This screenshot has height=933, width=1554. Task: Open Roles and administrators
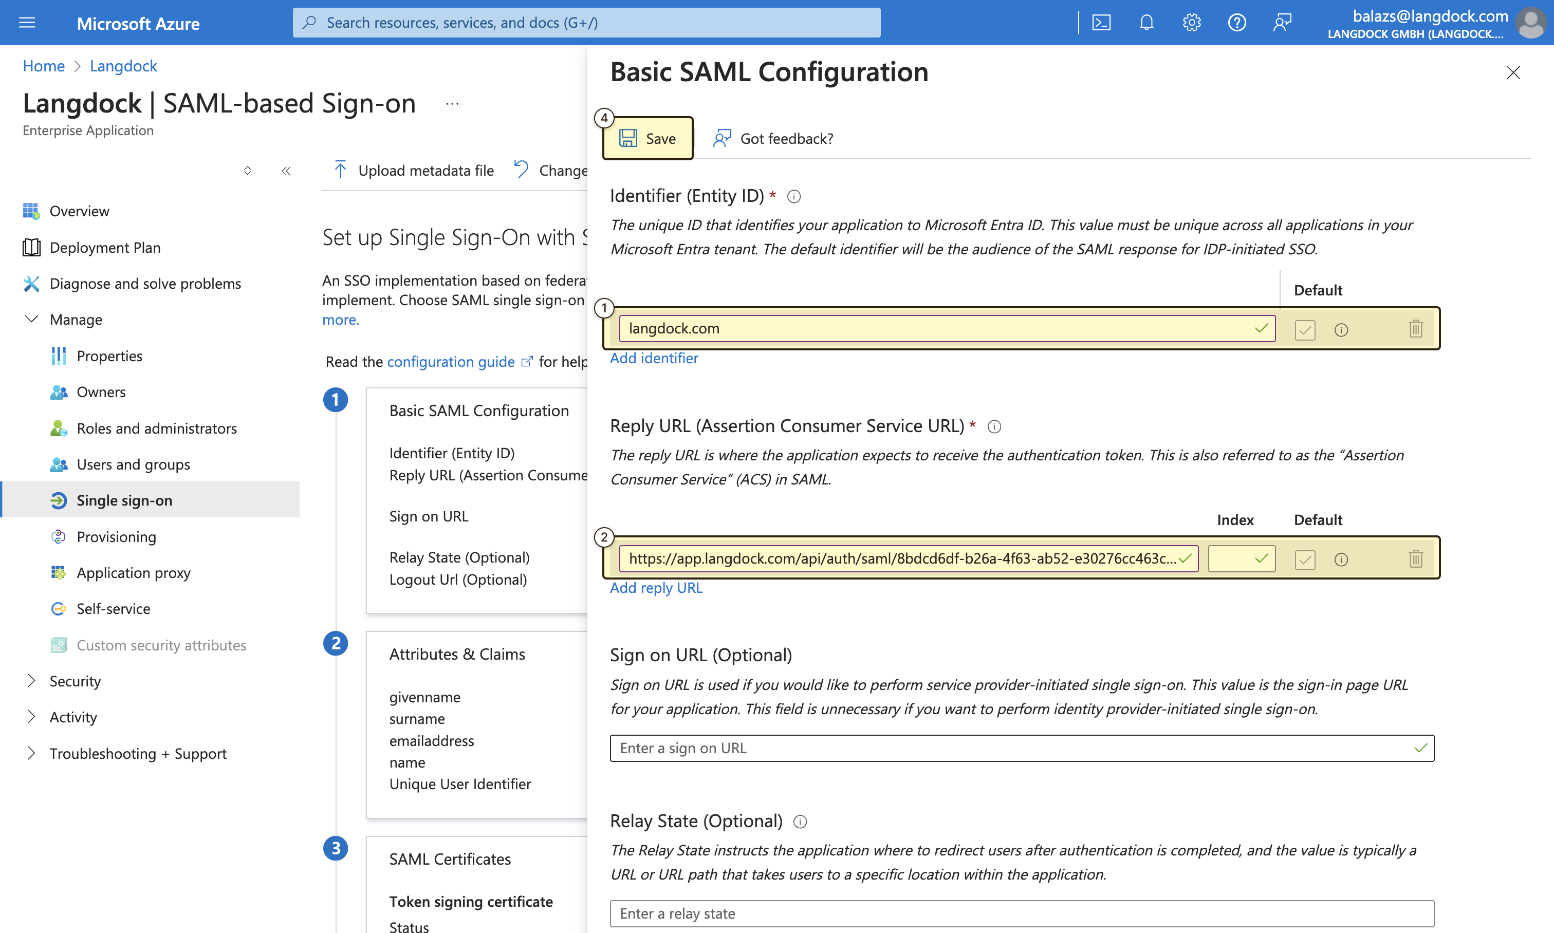point(143,429)
